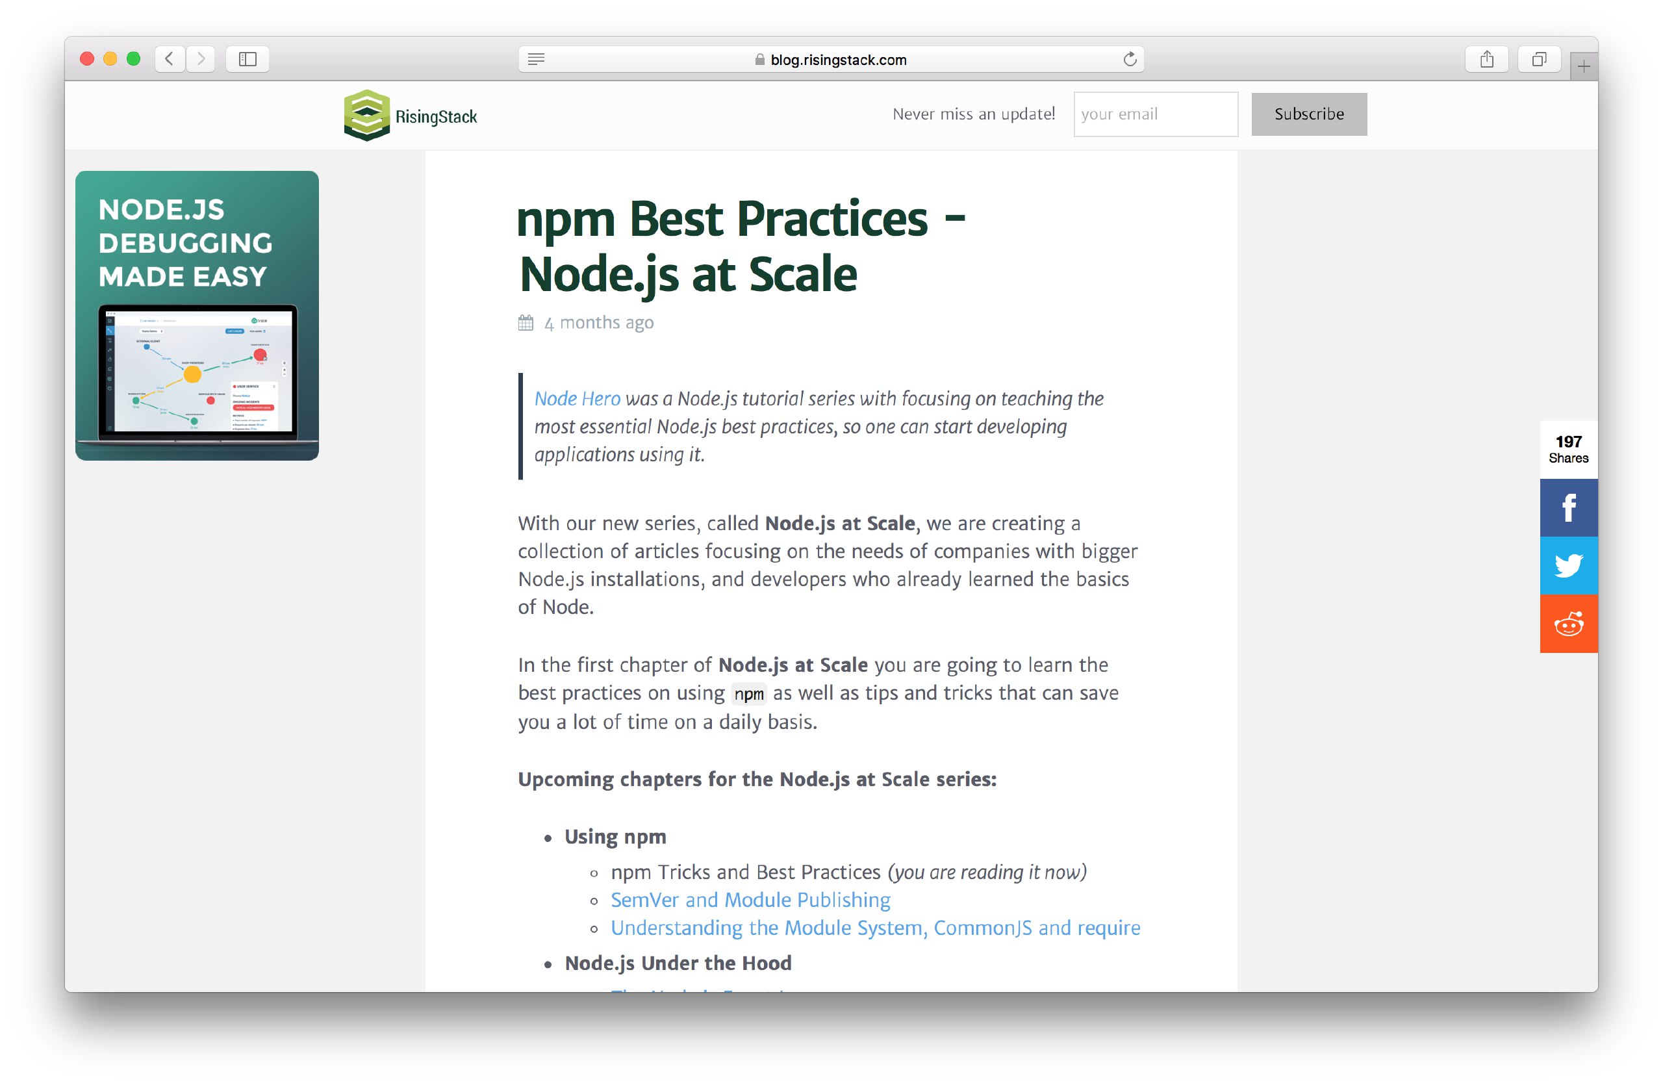
Task: Go back with Safari's back arrow
Action: pos(170,58)
